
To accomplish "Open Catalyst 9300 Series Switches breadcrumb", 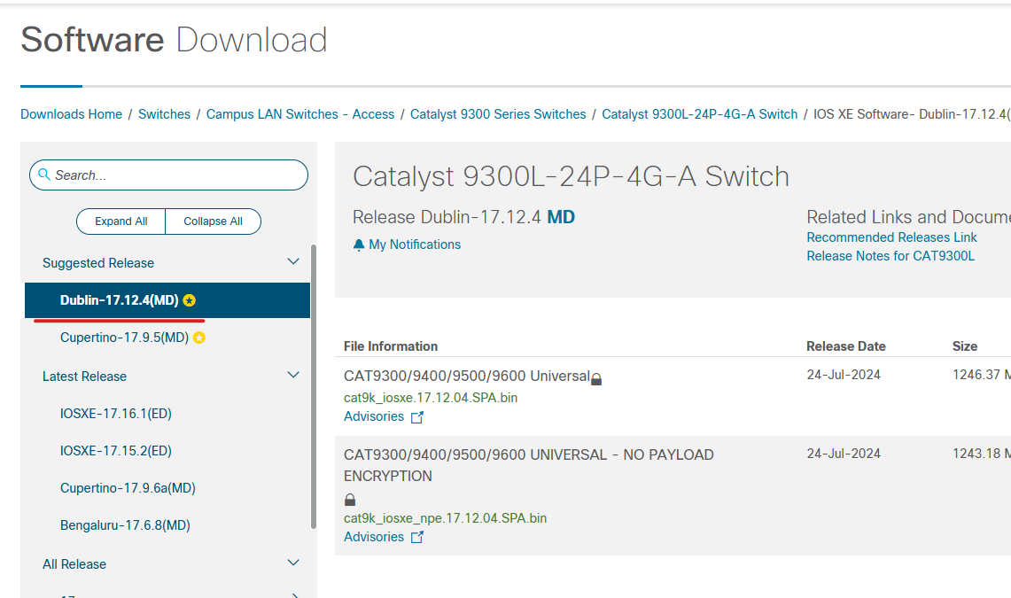I will pyautogui.click(x=498, y=114).
